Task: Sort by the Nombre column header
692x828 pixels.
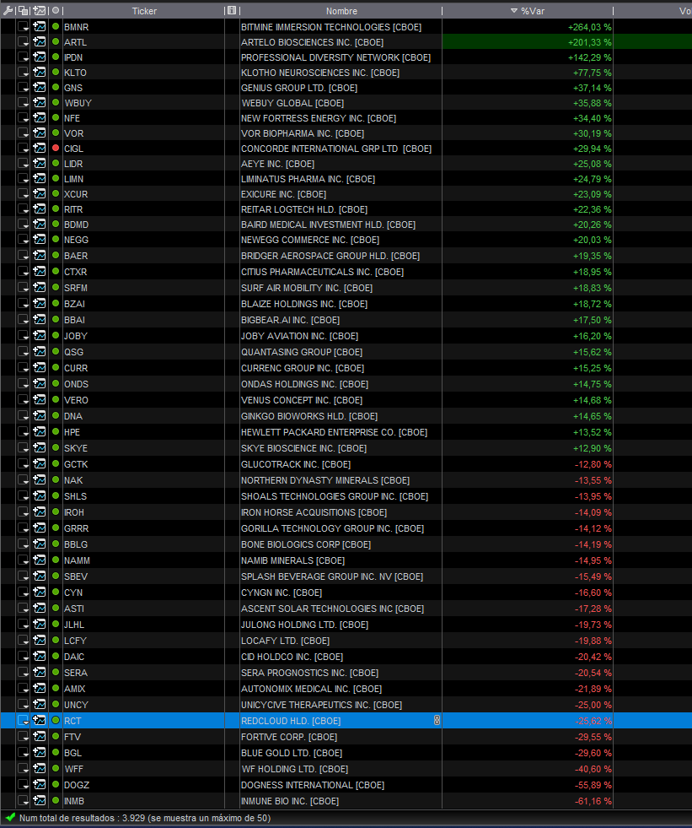Action: point(341,11)
